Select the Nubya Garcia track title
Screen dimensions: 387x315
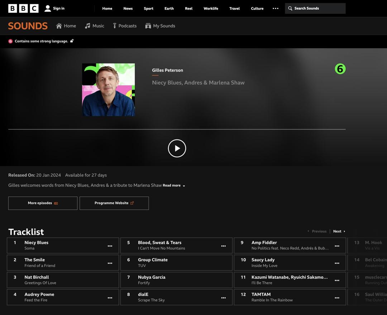point(152,277)
